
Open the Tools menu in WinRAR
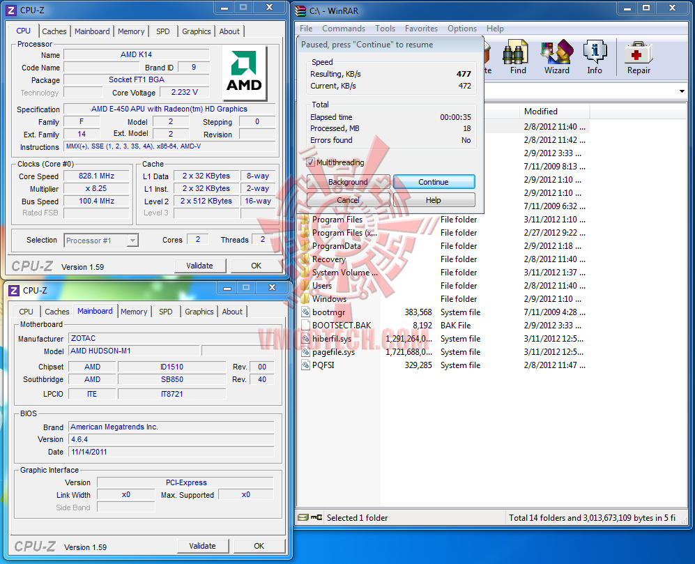pos(385,29)
